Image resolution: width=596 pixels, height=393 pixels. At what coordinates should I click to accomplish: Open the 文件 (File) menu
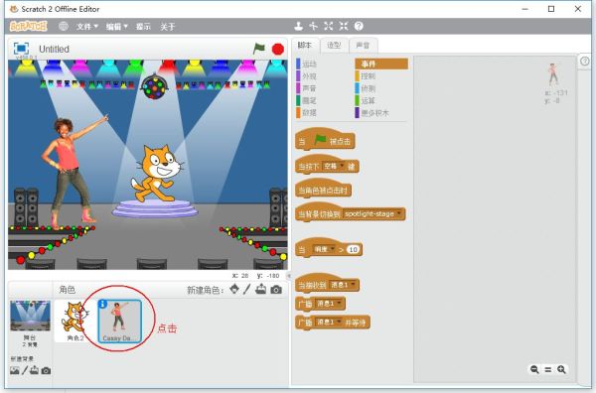coord(87,27)
